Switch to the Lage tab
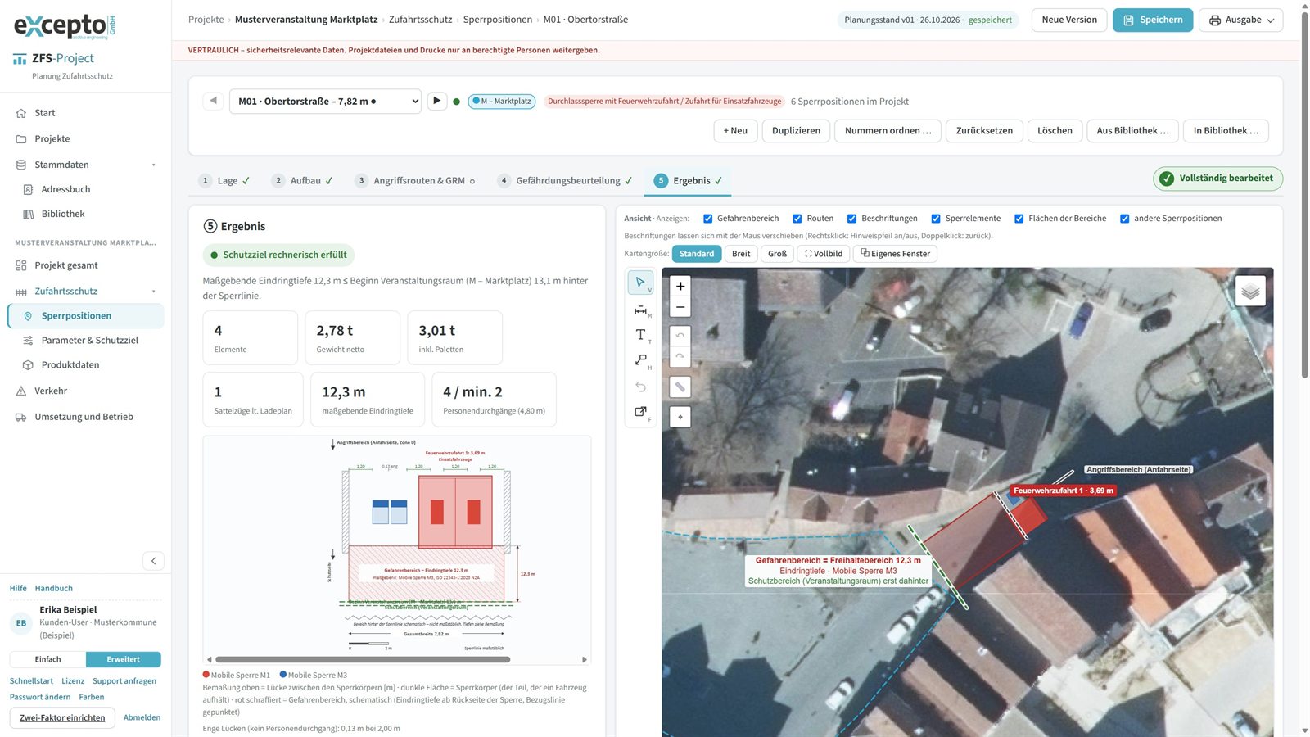This screenshot has height=737, width=1310. pyautogui.click(x=226, y=181)
